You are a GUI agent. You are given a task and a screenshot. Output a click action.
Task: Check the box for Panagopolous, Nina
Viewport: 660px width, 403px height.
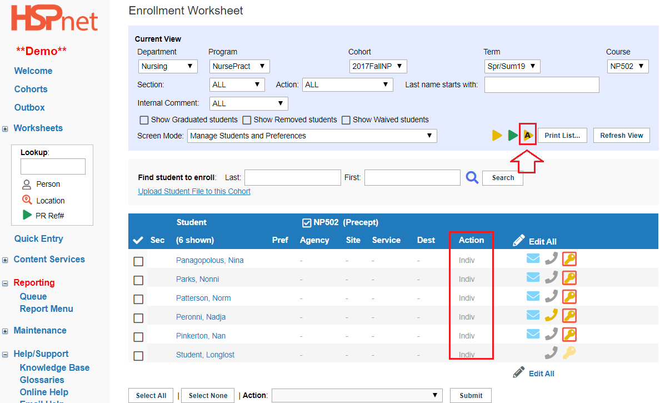tap(138, 261)
